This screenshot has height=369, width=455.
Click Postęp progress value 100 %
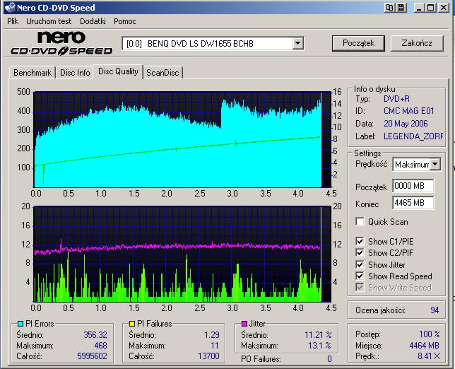point(429,334)
